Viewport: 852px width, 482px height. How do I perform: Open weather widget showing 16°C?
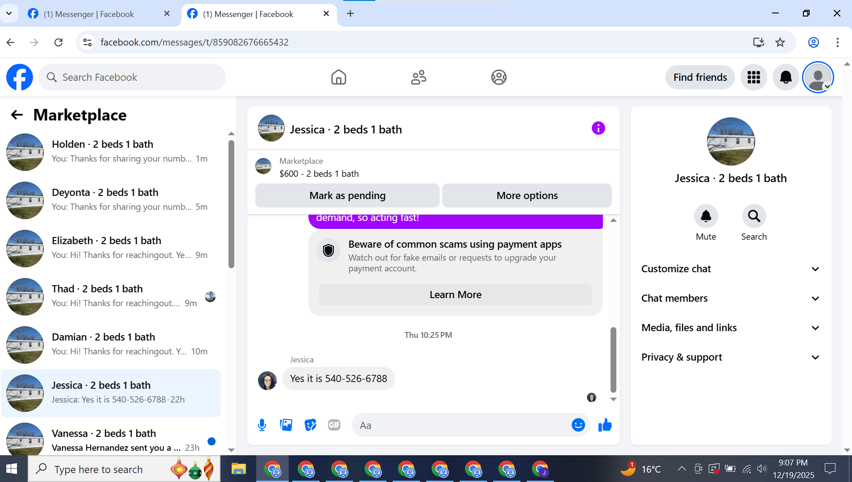641,469
